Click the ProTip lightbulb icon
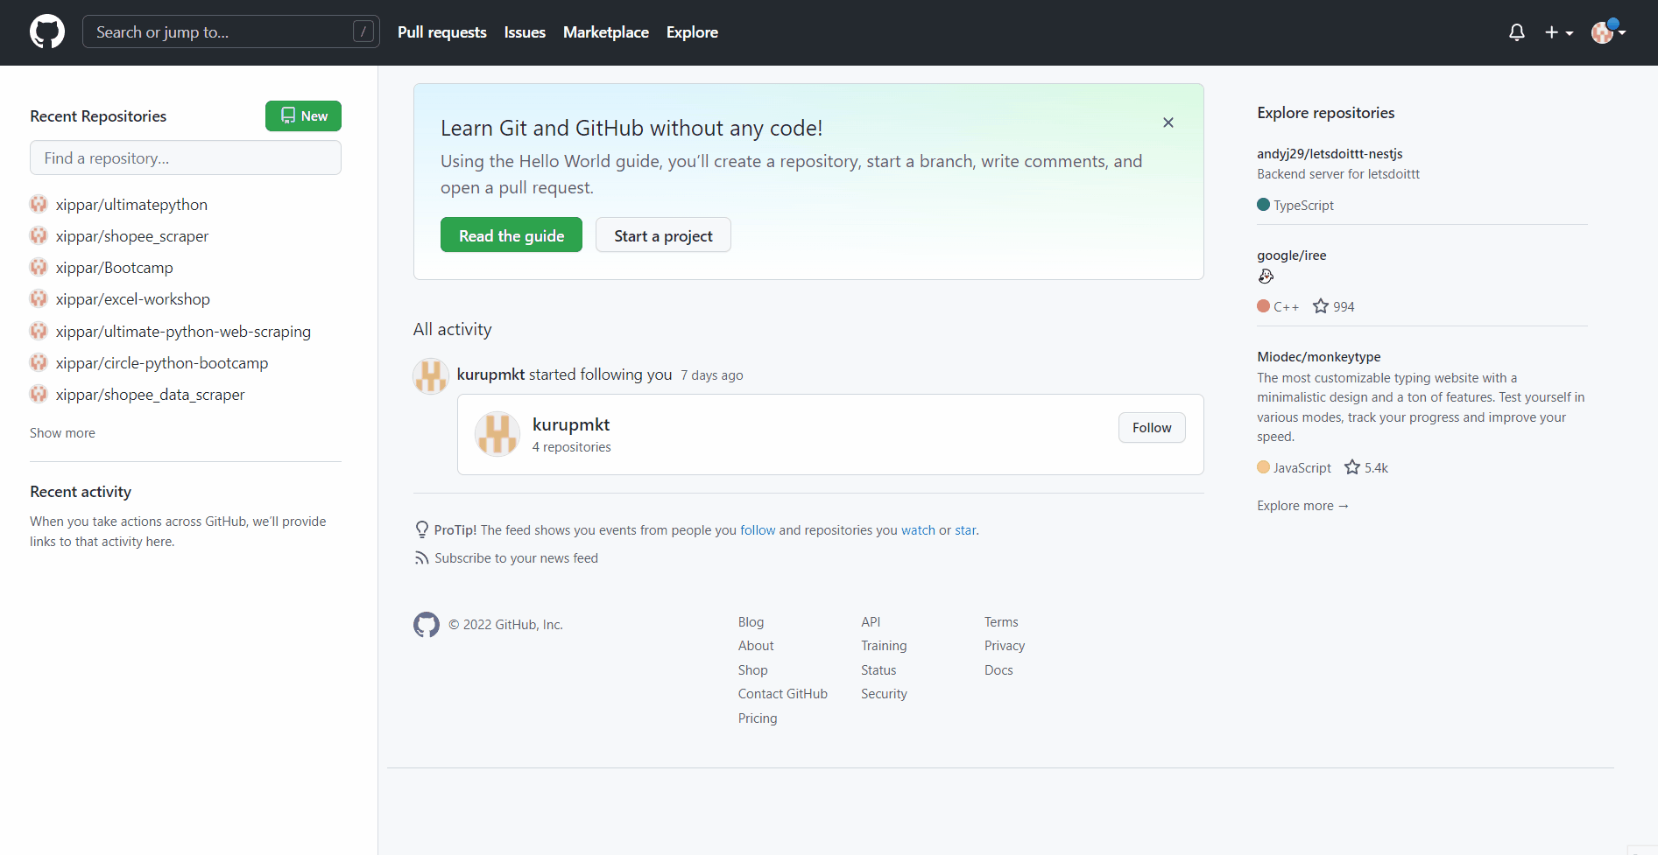The image size is (1658, 855). [x=422, y=529]
